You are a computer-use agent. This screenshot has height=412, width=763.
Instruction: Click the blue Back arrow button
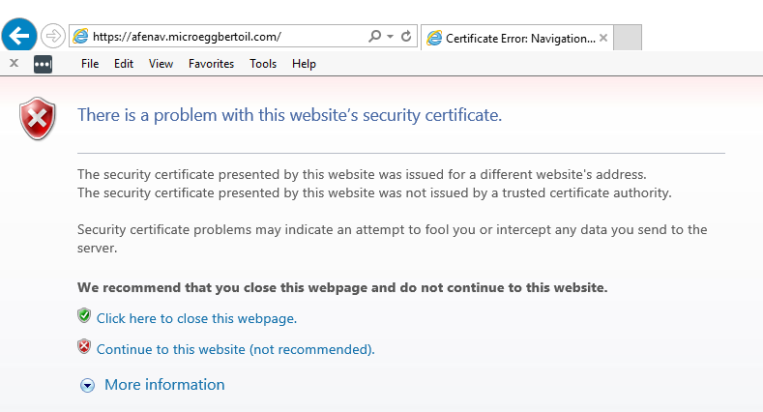(20, 37)
